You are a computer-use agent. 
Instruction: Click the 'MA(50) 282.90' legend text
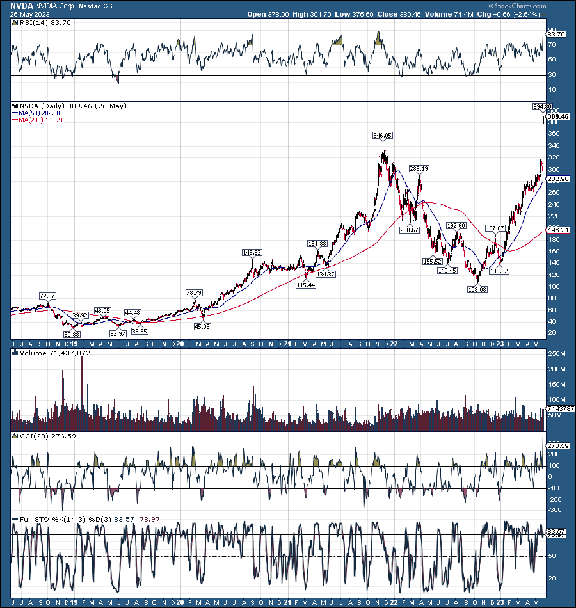pyautogui.click(x=39, y=113)
